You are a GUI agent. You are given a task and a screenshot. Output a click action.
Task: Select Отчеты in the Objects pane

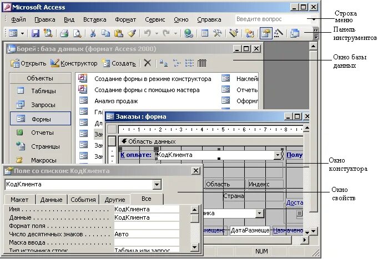pos(41,133)
